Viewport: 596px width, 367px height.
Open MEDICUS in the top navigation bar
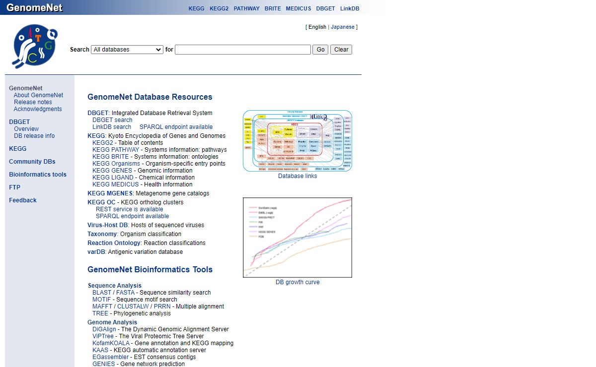tap(298, 8)
